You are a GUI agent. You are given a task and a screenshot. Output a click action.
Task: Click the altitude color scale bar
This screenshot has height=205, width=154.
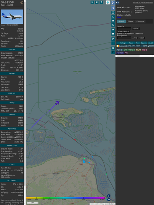[x=65, y=198]
